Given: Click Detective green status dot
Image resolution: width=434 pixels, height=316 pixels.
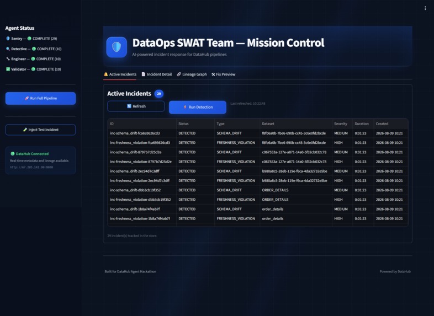Looking at the screenshot, I should click(34, 49).
